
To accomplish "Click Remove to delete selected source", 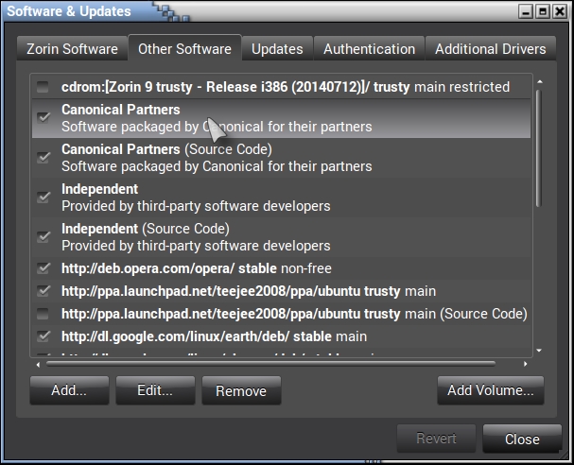I will pos(241,390).
